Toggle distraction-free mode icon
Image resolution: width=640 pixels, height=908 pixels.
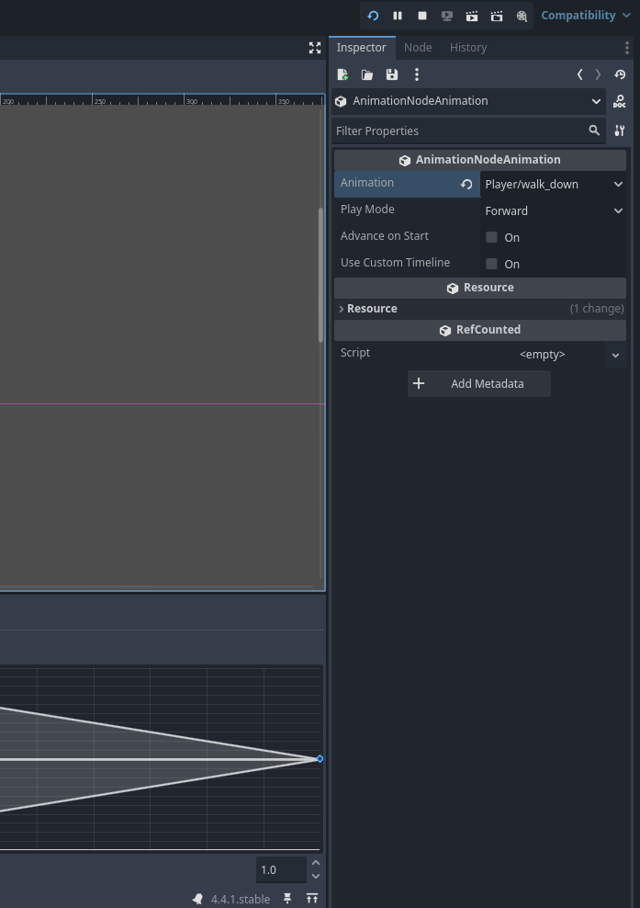click(x=315, y=48)
